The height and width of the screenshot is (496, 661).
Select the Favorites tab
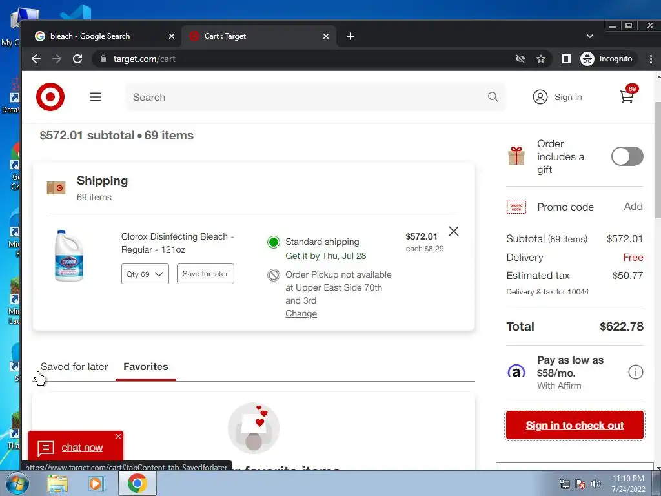146,367
